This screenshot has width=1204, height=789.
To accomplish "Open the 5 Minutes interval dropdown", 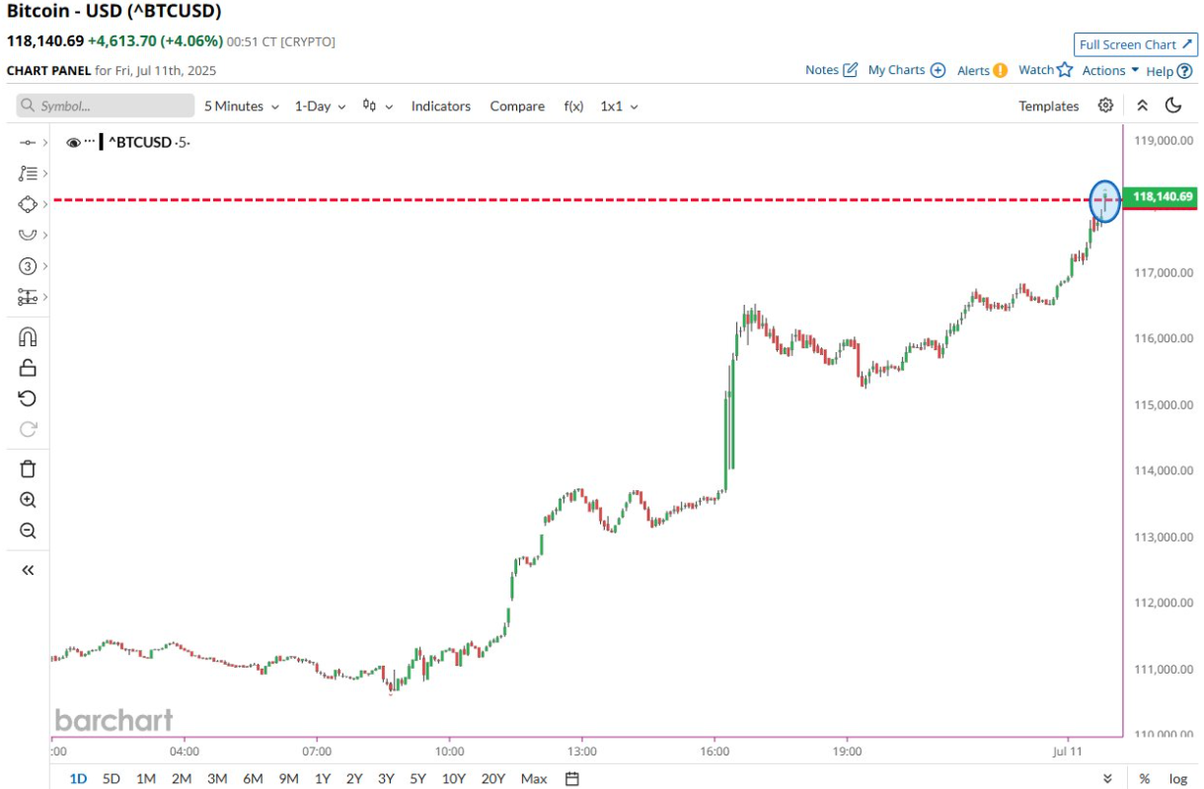I will (x=242, y=107).
